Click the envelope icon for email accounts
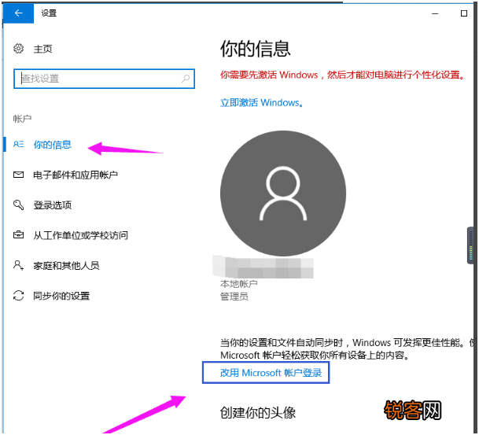Image resolution: width=479 pixels, height=435 pixels. 18,175
